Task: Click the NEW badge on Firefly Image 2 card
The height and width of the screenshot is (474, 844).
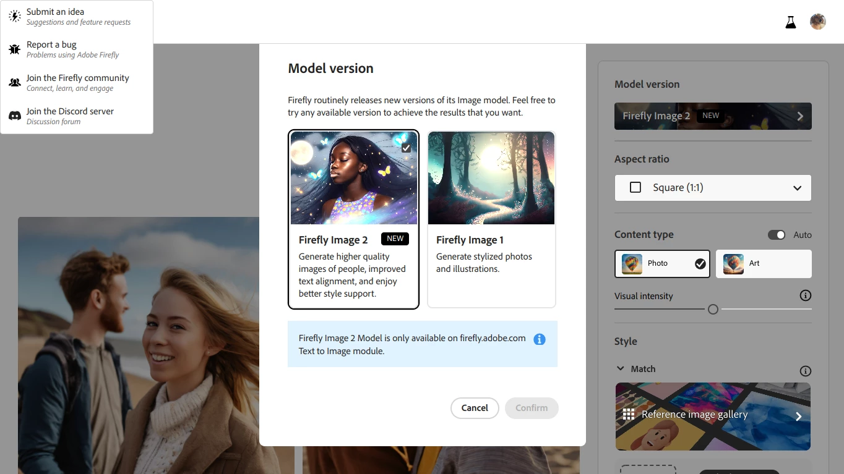Action: pyautogui.click(x=395, y=239)
